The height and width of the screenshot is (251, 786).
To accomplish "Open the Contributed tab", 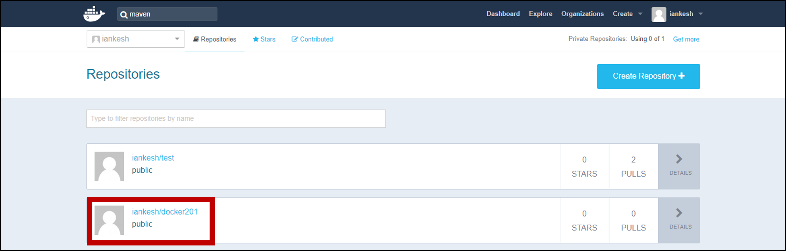I will [312, 39].
